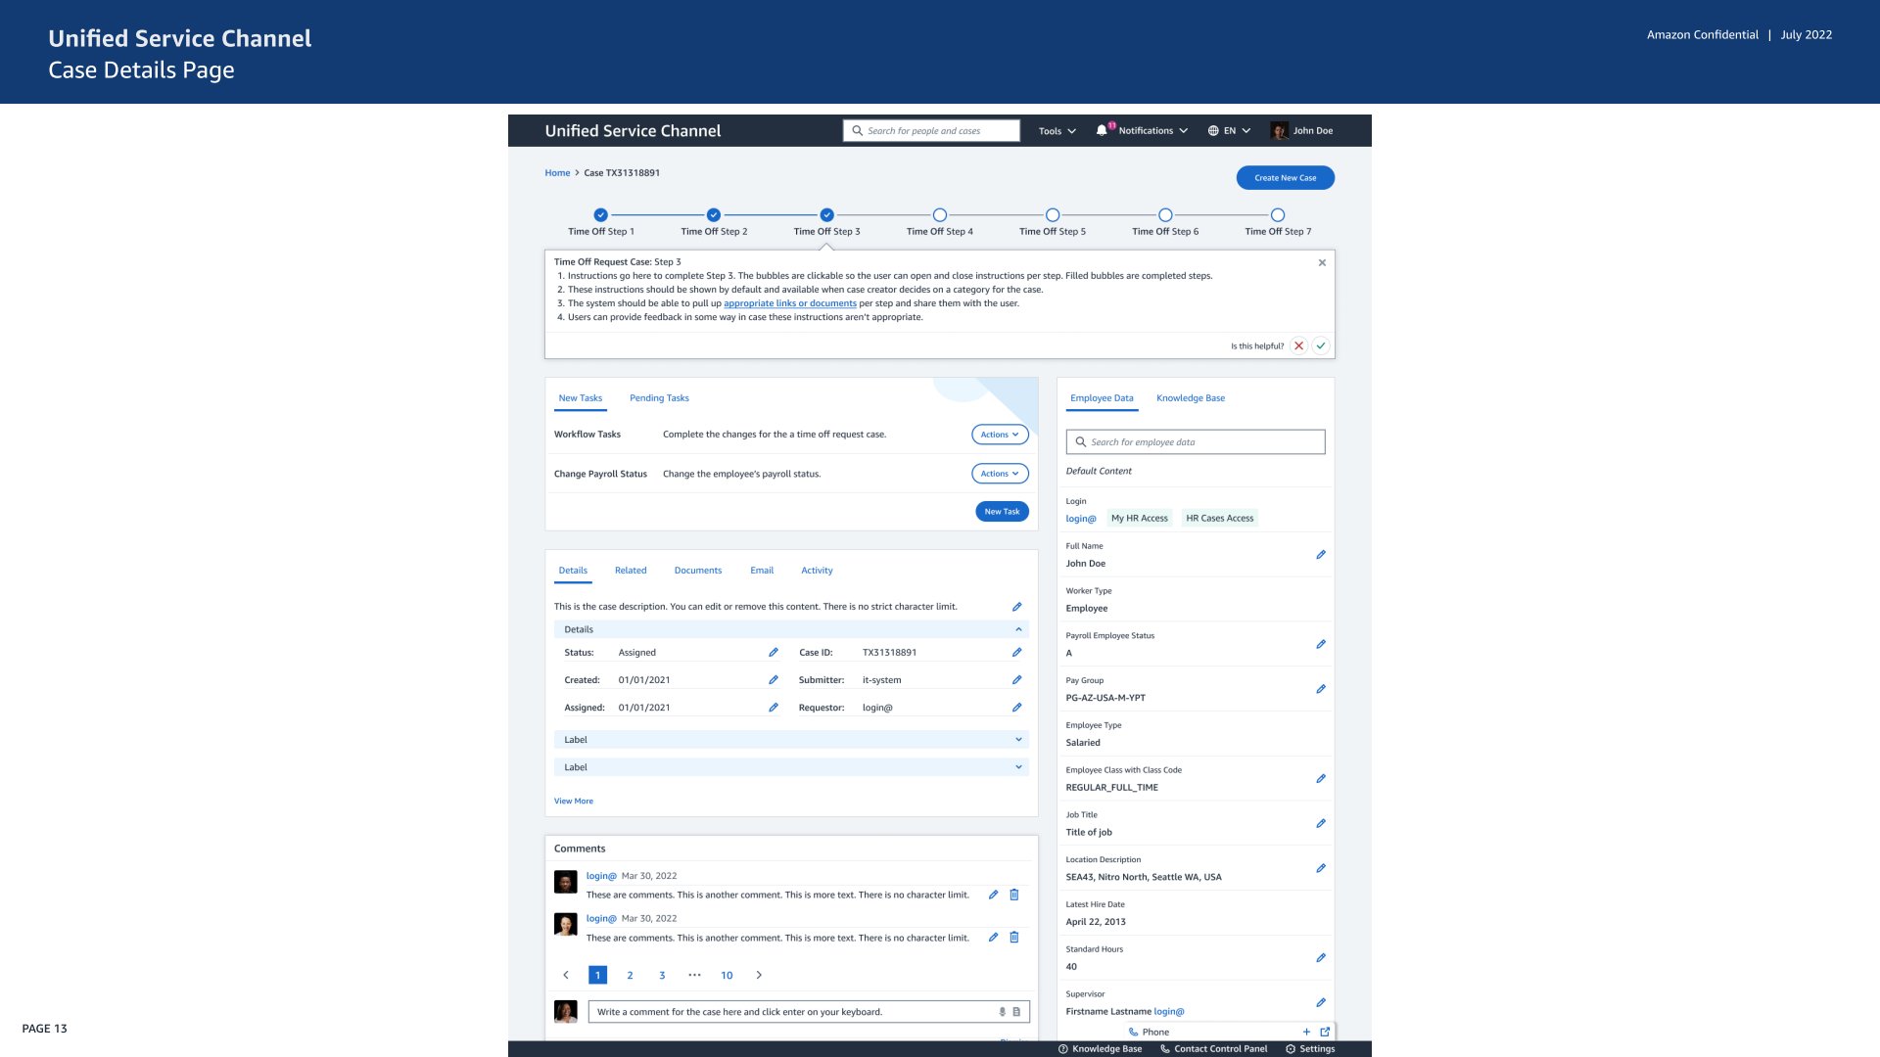
Task: Switch to the Pending Tasks tab
Action: [x=659, y=398]
